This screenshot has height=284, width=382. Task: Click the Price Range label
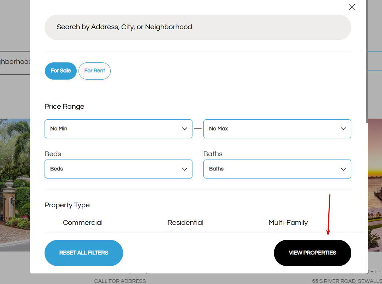click(x=64, y=107)
